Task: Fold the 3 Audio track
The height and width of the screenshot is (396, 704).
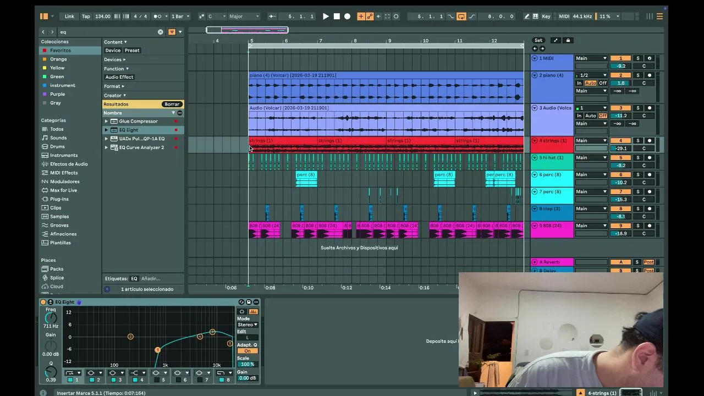Action: click(x=535, y=108)
